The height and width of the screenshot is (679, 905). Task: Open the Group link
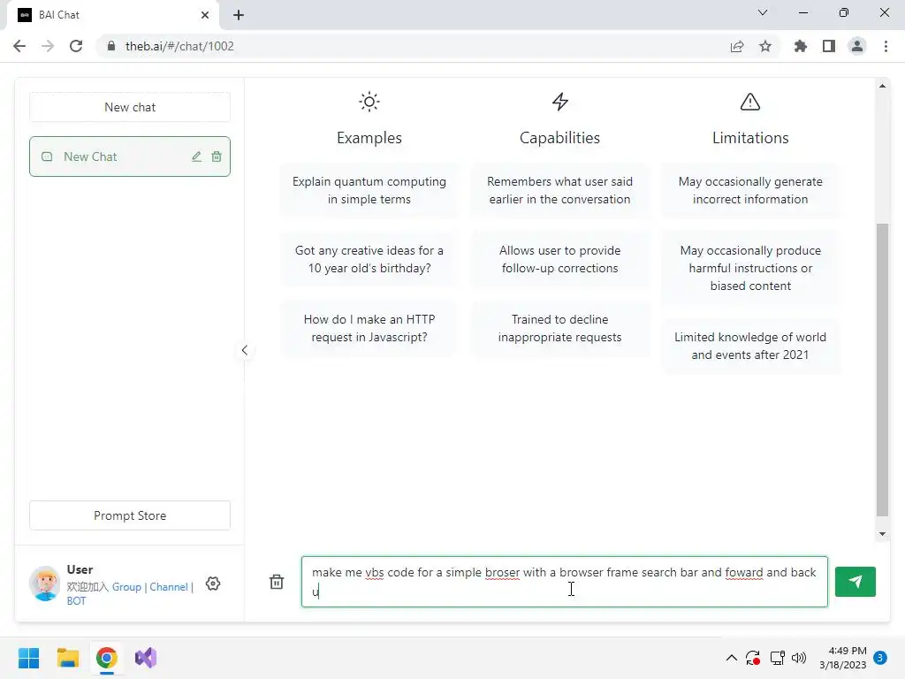click(126, 587)
